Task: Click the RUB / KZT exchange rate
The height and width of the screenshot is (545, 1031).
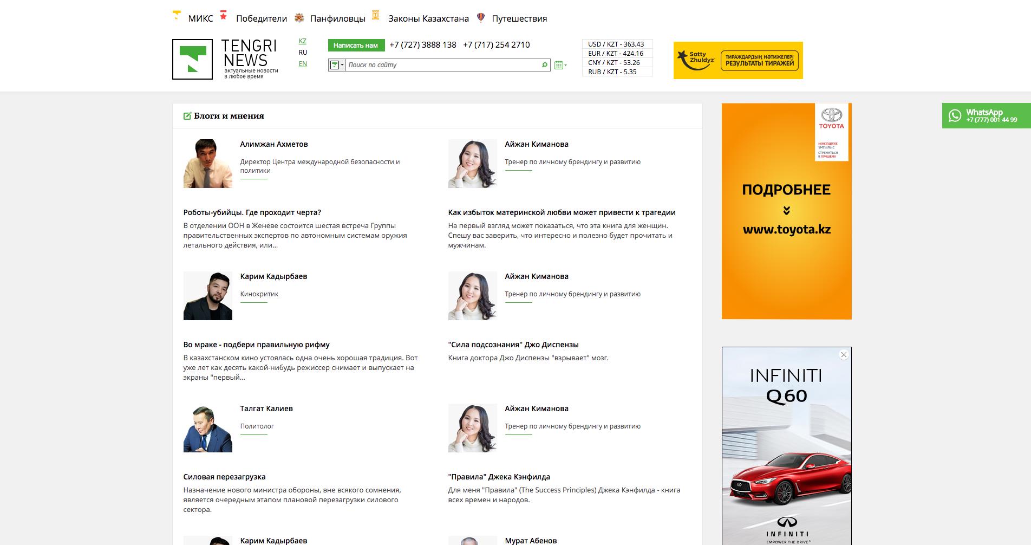Action: pyautogui.click(x=616, y=72)
